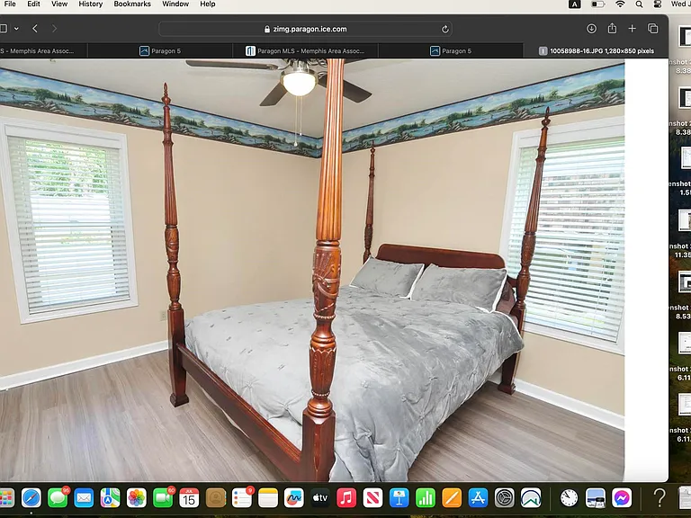Open Spotlight search from the menu bar
Viewport: 691px width, 518px height.
639,4
